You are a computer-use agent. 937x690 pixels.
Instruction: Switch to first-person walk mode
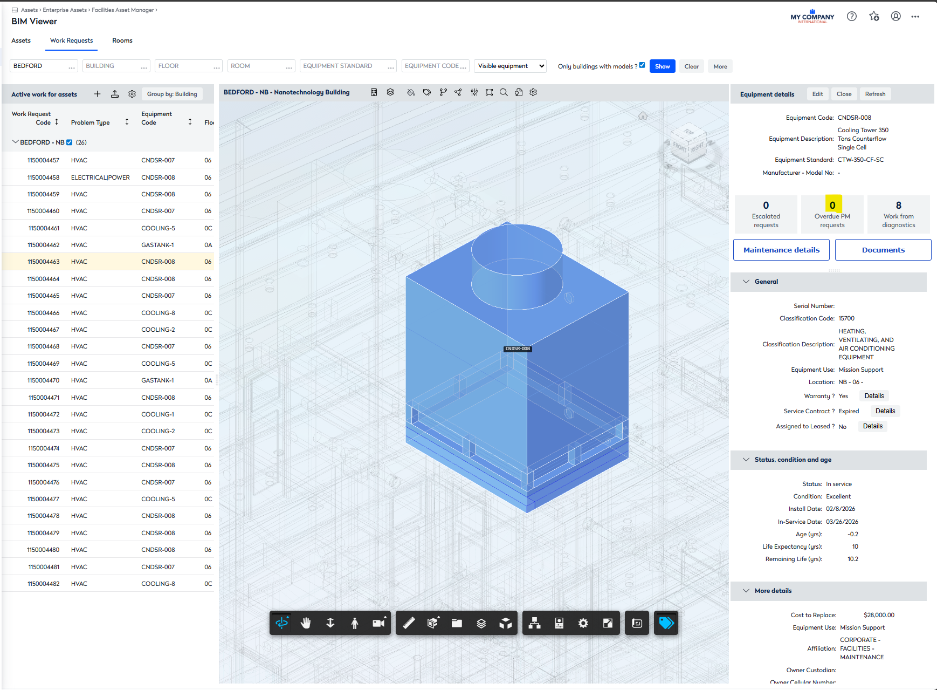click(x=354, y=623)
